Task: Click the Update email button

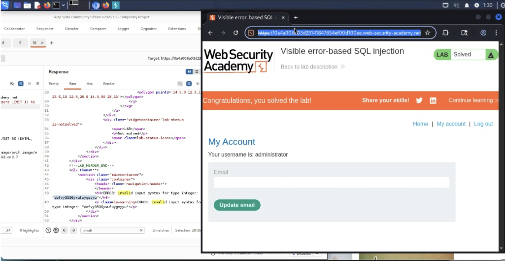Action: click(237, 205)
